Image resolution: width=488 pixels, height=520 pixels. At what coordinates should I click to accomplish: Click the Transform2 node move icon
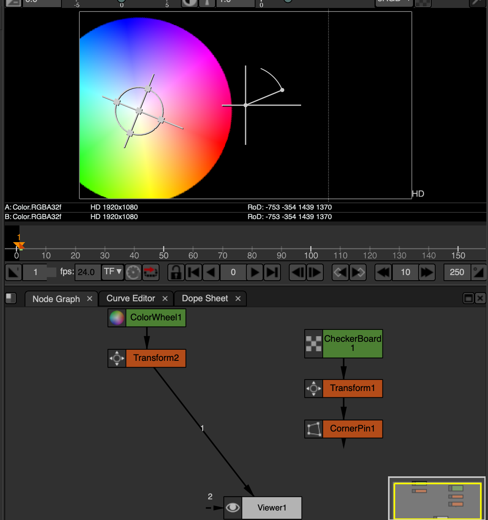pos(117,358)
